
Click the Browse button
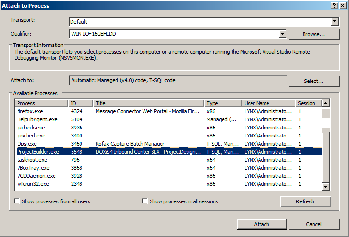(313, 34)
